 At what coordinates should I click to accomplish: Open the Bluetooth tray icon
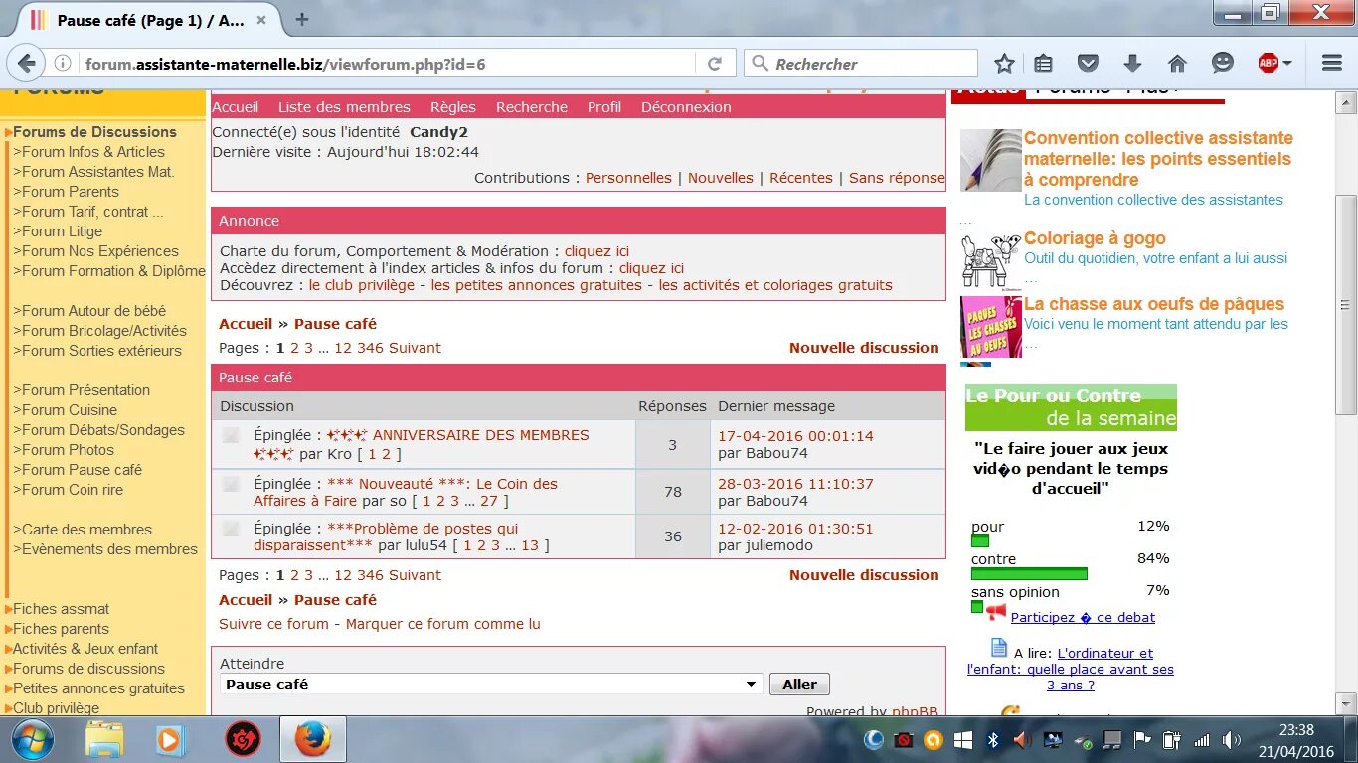tap(992, 740)
